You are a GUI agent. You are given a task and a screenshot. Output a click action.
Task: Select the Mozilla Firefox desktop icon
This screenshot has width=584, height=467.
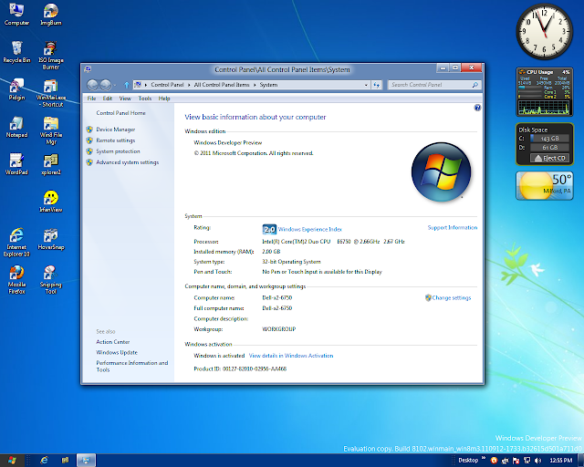pos(16,280)
